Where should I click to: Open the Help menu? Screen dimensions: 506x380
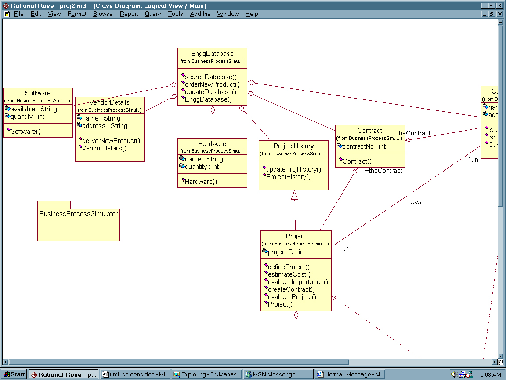tap(251, 14)
